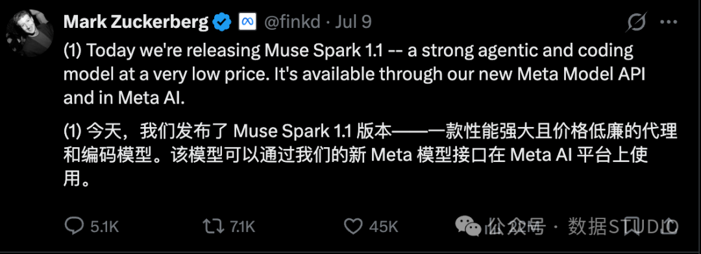Open the Grok explain icon

(x=637, y=22)
